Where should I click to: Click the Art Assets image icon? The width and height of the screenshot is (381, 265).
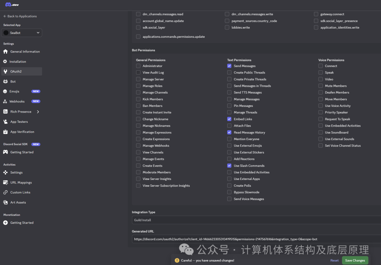5,202
